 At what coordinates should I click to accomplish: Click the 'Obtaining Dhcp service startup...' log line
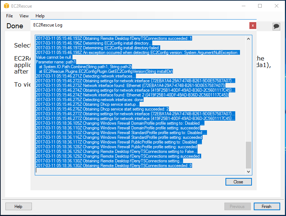click(88, 104)
